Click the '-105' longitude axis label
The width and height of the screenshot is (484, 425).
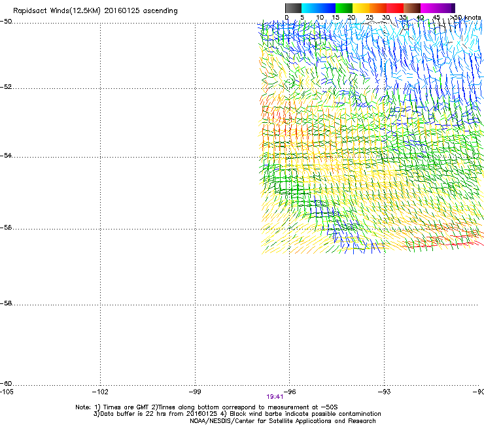coord(7,392)
